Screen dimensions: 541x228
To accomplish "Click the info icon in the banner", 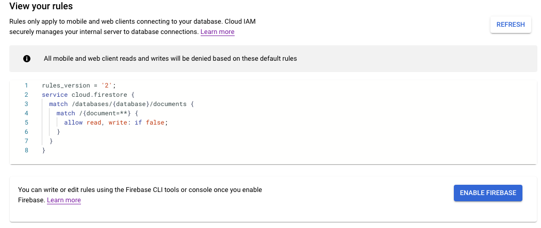I will (27, 58).
